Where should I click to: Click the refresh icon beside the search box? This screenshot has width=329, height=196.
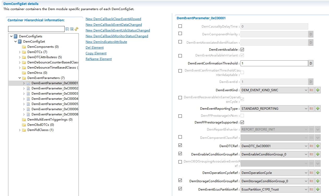76,29
